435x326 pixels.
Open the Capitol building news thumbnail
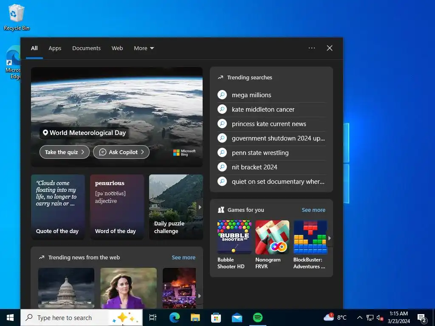66,288
